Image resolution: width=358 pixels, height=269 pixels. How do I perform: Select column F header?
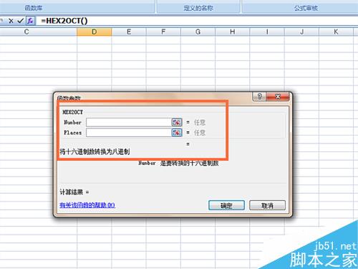pyautogui.click(x=163, y=32)
